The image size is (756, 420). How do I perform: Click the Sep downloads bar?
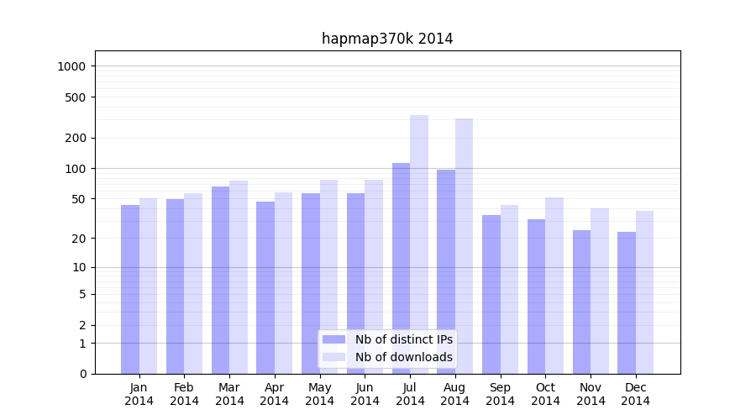click(509, 289)
